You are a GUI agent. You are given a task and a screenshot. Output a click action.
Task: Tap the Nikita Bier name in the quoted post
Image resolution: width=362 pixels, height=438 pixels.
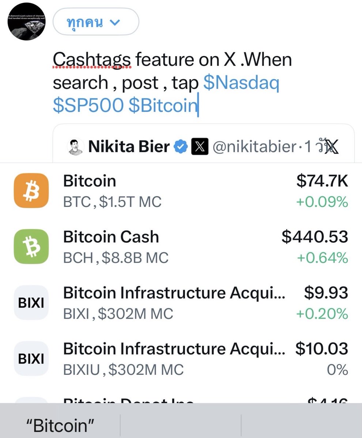[129, 147]
